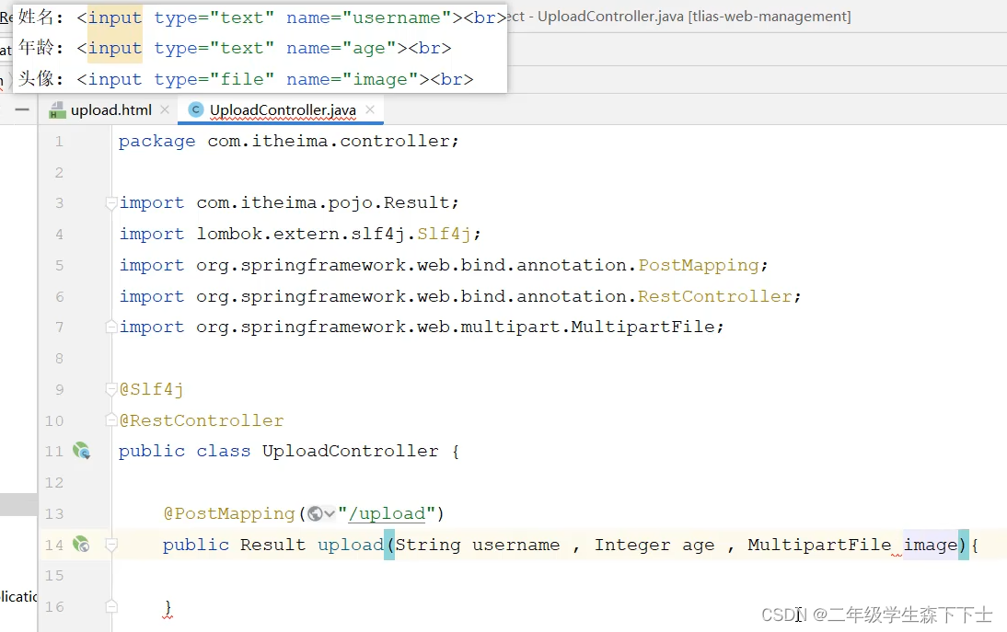This screenshot has width=1007, height=632.
Task: Click the Spring bean gutter icon on line 11
Action: coord(82,451)
